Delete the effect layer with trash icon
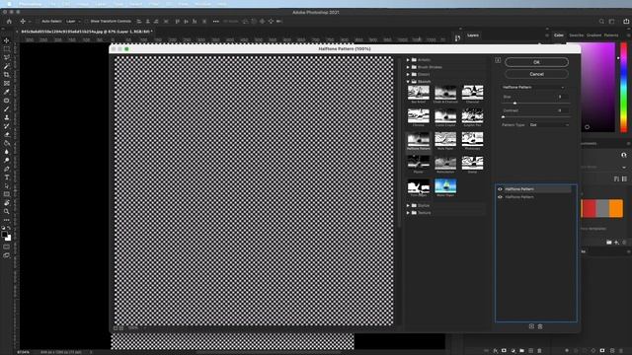Screen dimensions: 632x355 540,326
